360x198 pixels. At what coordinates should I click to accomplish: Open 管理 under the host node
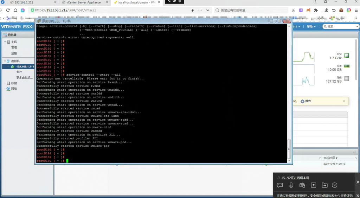pyautogui.click(x=14, y=47)
